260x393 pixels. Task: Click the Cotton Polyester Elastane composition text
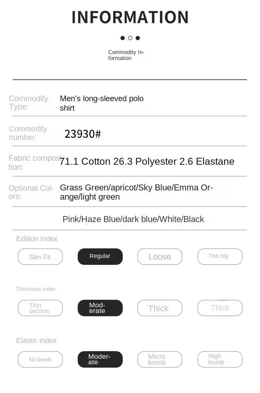pyautogui.click(x=147, y=161)
